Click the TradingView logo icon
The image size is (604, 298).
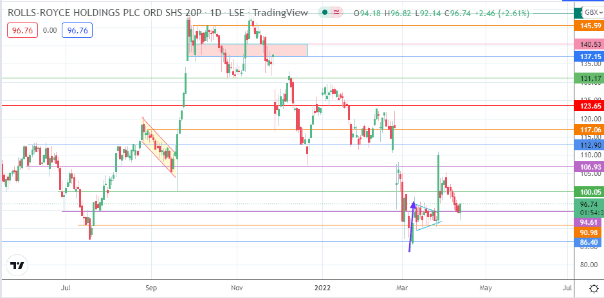click(x=17, y=265)
